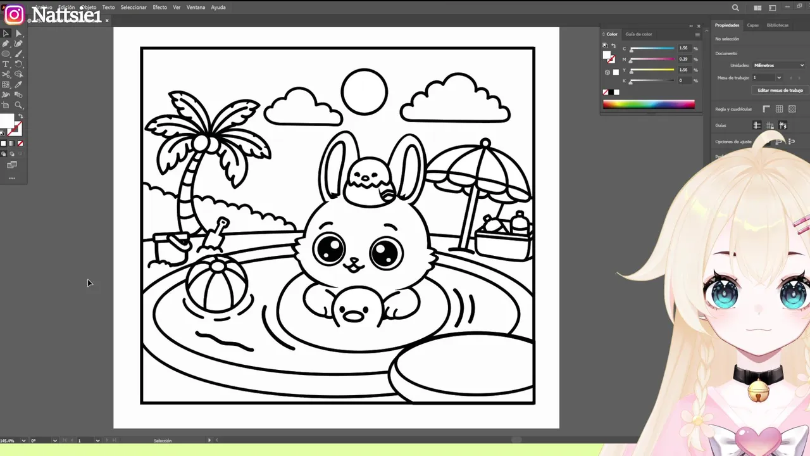The width and height of the screenshot is (810, 456).
Task: Open the Texto menu
Action: 109,8
